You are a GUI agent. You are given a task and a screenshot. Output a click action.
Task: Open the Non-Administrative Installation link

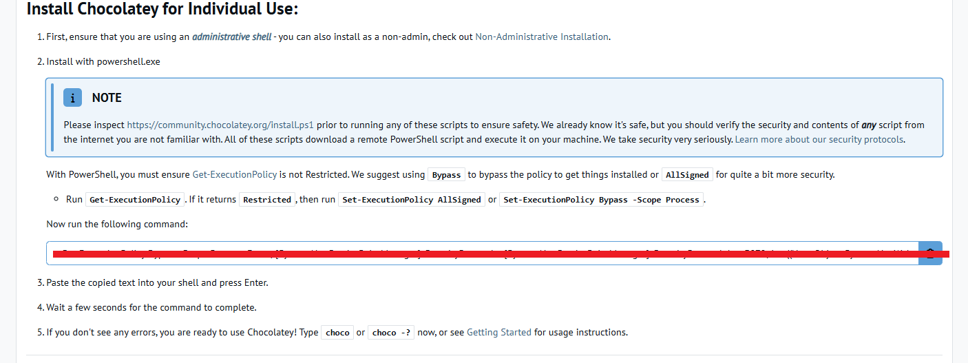click(x=542, y=37)
